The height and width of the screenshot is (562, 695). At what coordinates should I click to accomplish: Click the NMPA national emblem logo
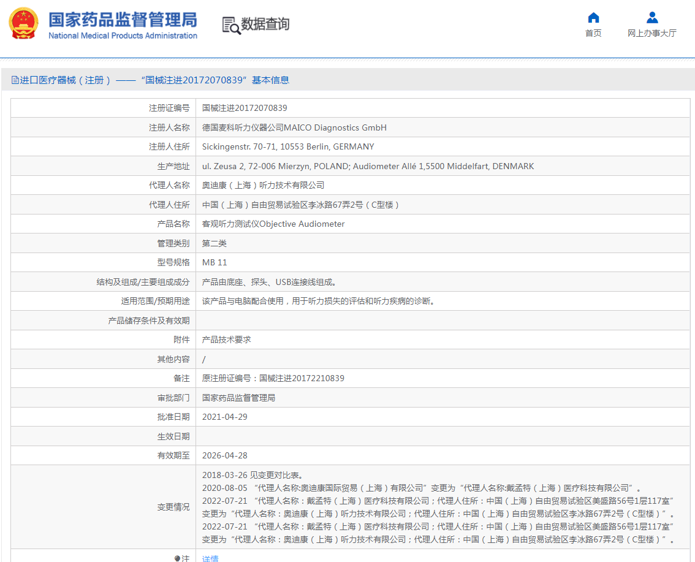click(x=22, y=23)
